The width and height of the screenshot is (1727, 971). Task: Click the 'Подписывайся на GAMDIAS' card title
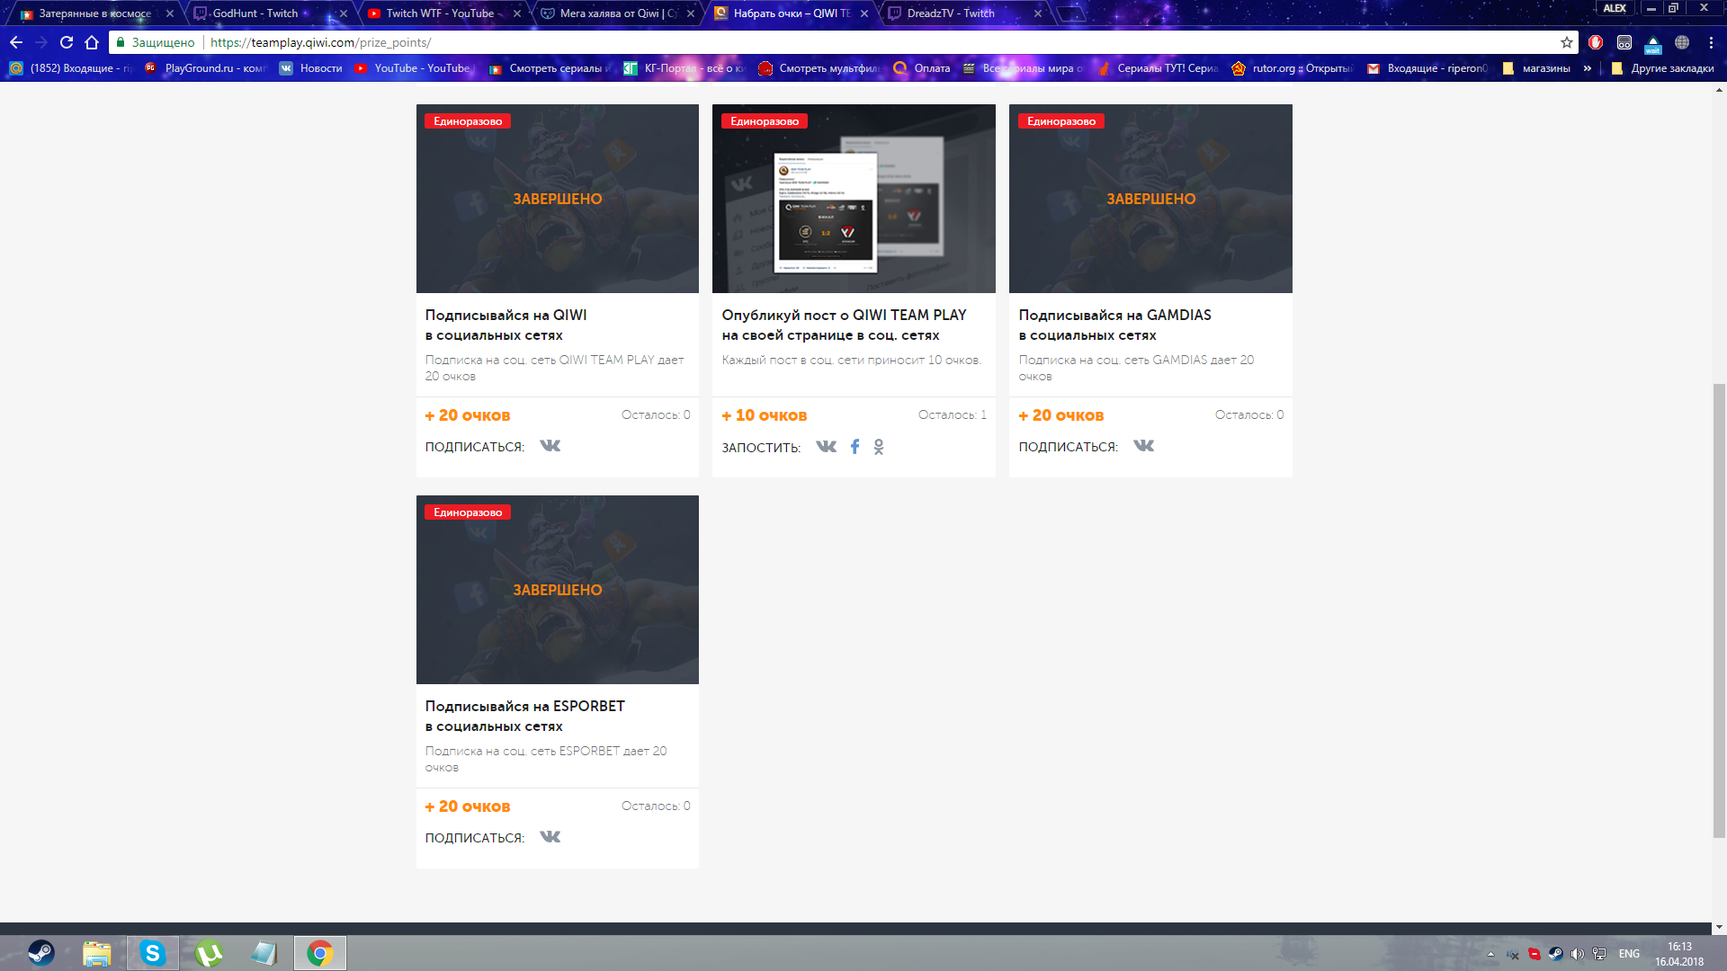pos(1115,325)
